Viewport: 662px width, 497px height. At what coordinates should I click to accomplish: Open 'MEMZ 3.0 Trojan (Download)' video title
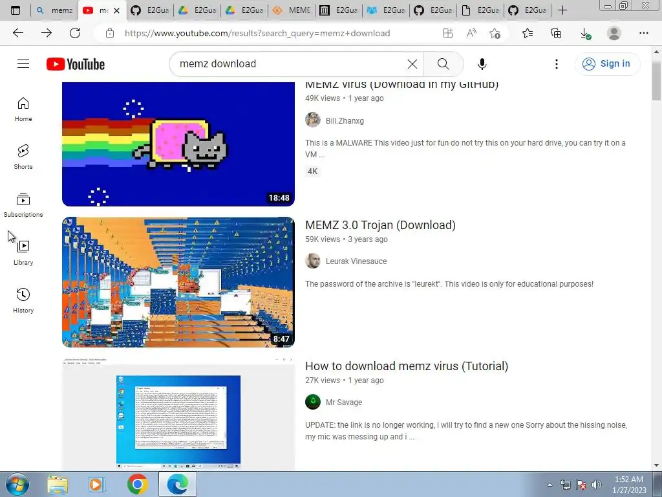tap(380, 225)
